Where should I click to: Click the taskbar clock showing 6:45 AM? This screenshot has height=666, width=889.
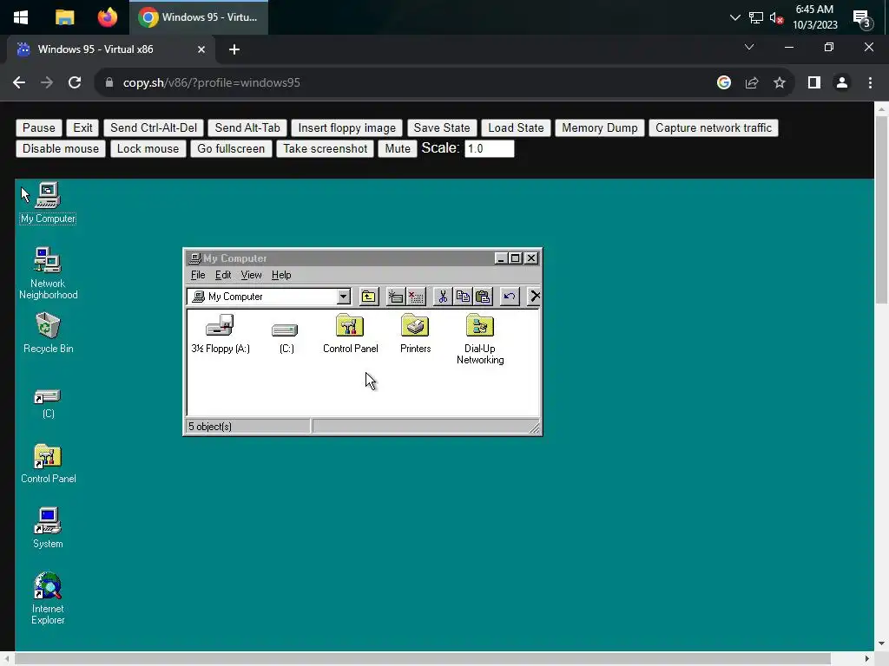(814, 17)
